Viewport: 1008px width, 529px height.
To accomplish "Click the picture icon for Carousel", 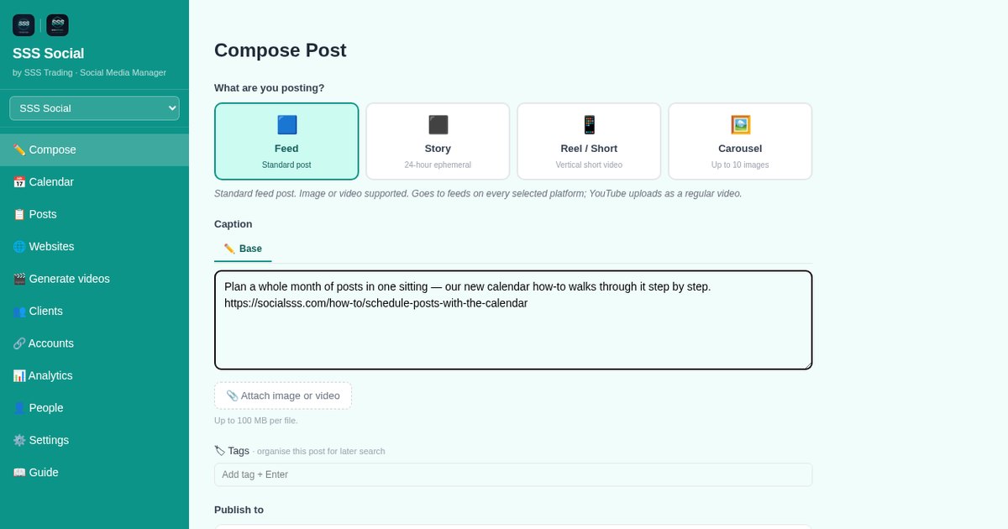I will [740, 125].
